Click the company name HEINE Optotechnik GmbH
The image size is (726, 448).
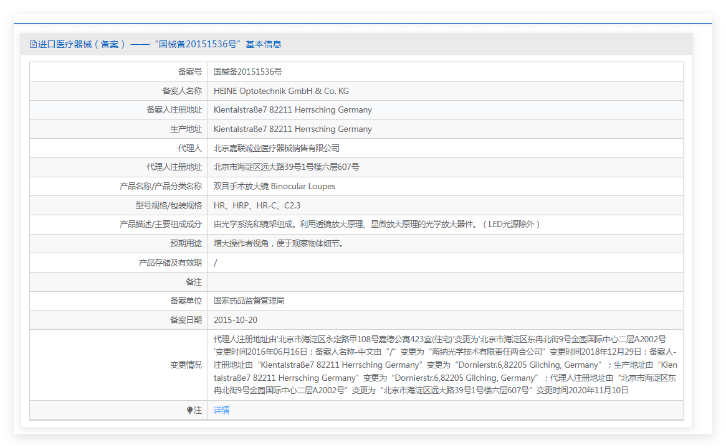click(x=281, y=91)
